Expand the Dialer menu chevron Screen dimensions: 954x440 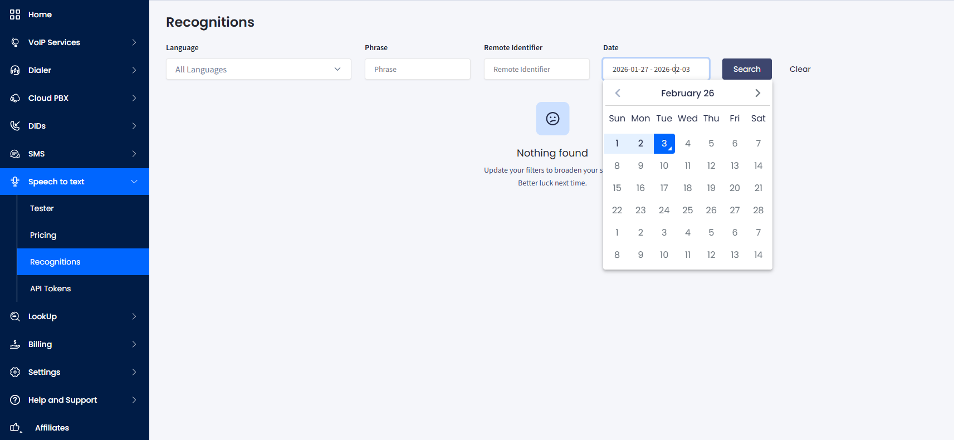click(134, 70)
